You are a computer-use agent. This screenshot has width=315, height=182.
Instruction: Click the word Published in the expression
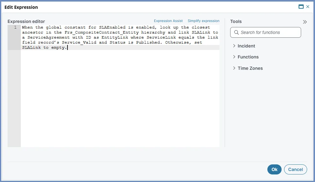tap(148, 42)
